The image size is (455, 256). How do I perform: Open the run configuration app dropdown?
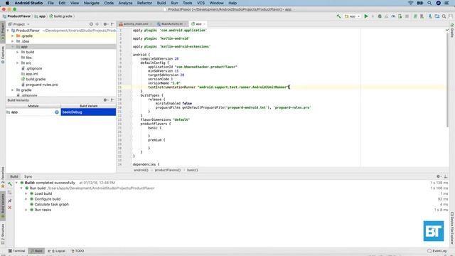(353, 16)
